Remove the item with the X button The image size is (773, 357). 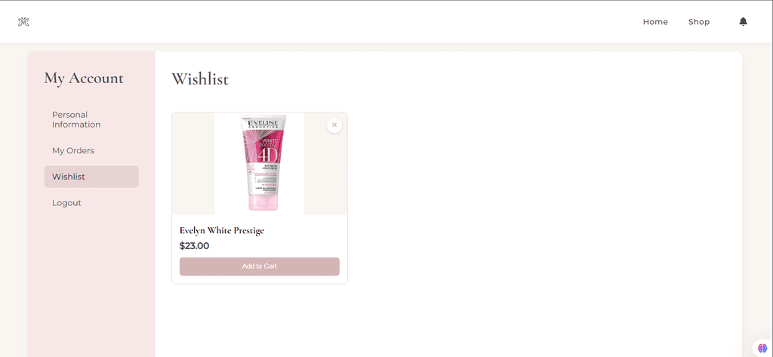point(334,125)
